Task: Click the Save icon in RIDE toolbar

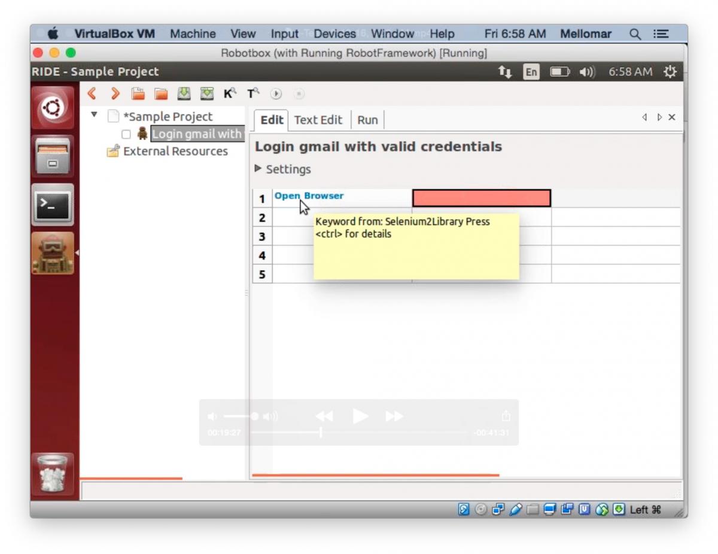Action: [184, 94]
